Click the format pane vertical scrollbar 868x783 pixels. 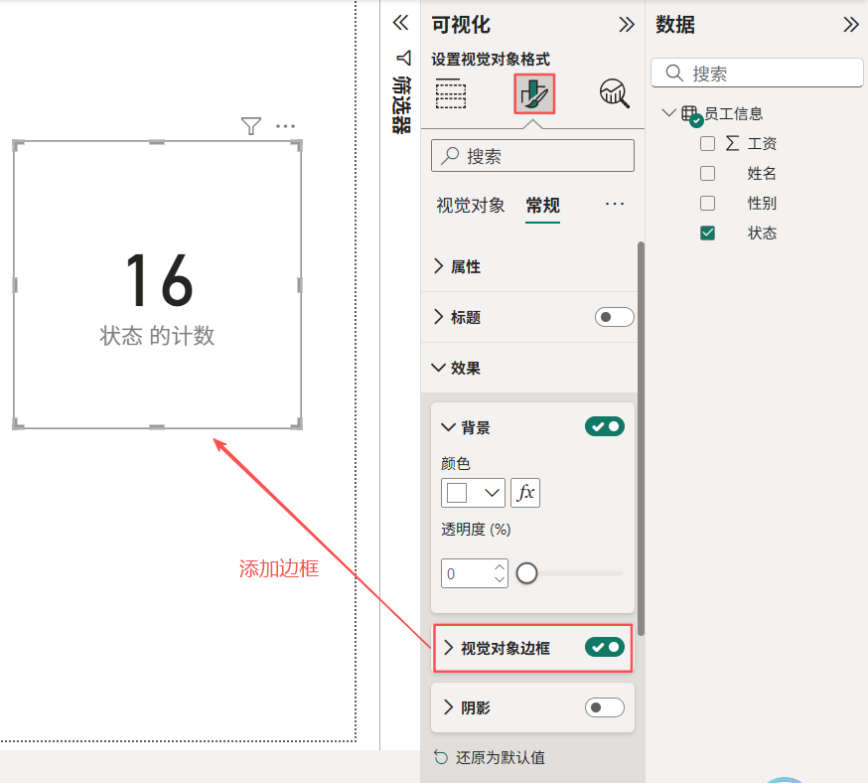[x=641, y=438]
